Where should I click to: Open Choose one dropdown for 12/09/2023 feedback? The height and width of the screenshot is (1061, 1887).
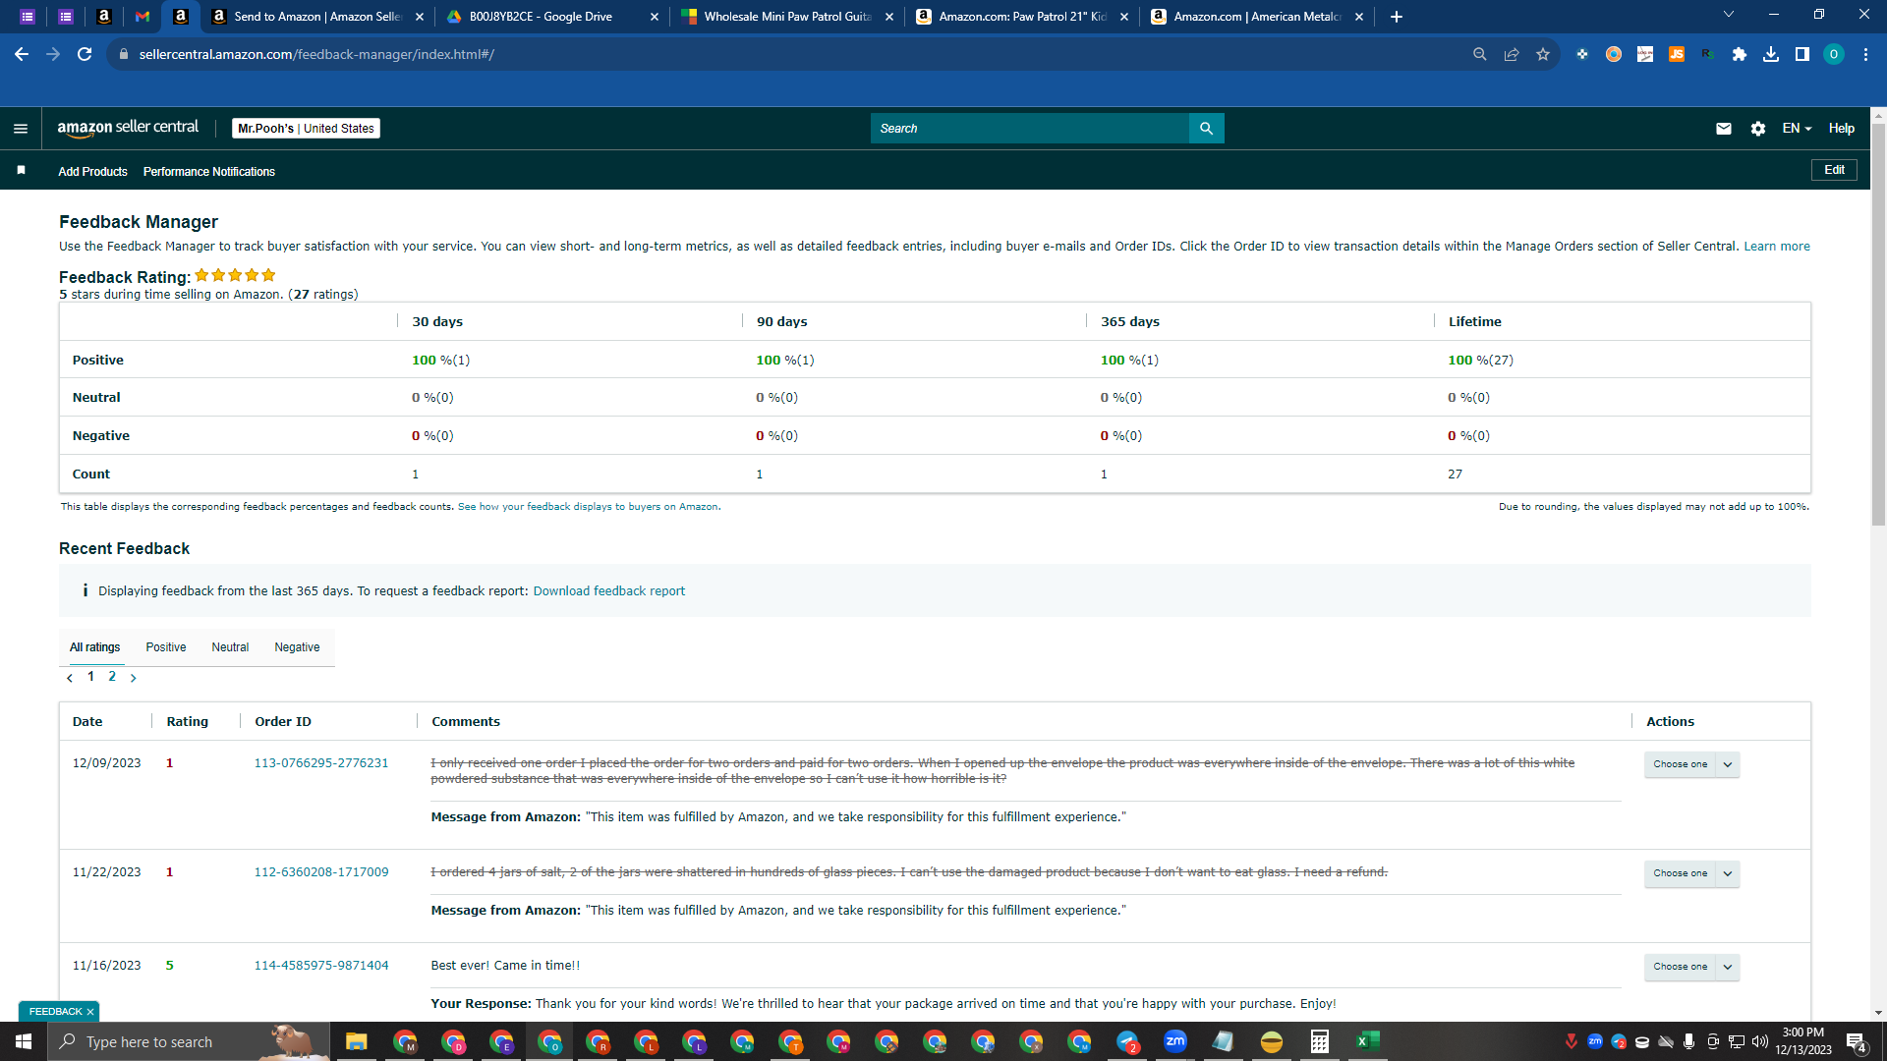(x=1691, y=764)
